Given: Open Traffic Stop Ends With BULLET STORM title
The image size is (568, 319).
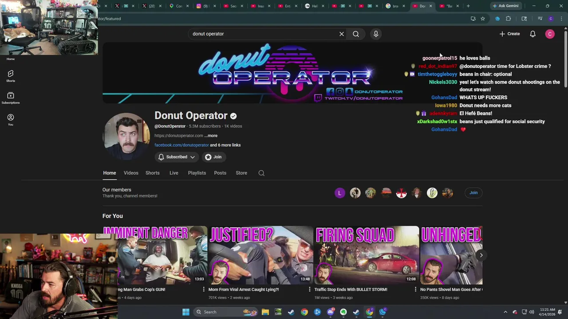Looking at the screenshot, I should (x=351, y=289).
